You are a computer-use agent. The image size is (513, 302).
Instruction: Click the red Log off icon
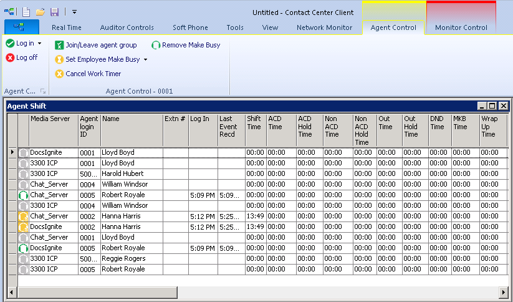10,57
